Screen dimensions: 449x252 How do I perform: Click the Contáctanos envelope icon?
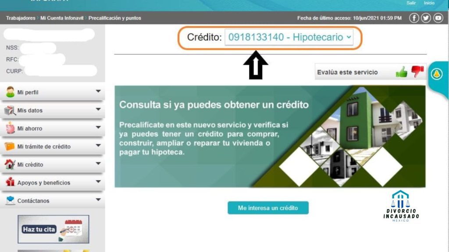[x=10, y=200]
